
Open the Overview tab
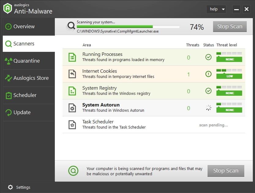tap(28, 27)
